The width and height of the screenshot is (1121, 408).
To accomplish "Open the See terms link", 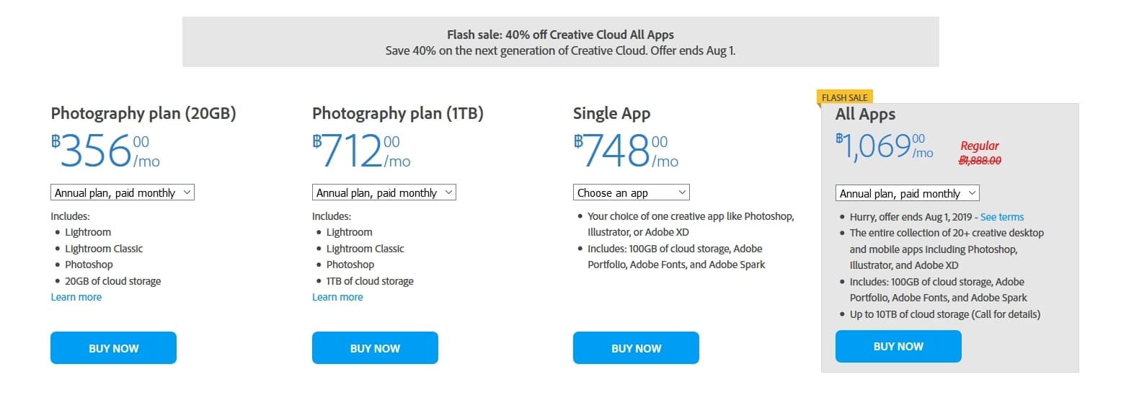I will [x=1002, y=217].
